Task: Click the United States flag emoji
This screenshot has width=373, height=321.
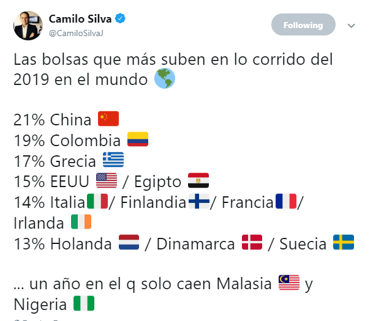Action: click(106, 181)
